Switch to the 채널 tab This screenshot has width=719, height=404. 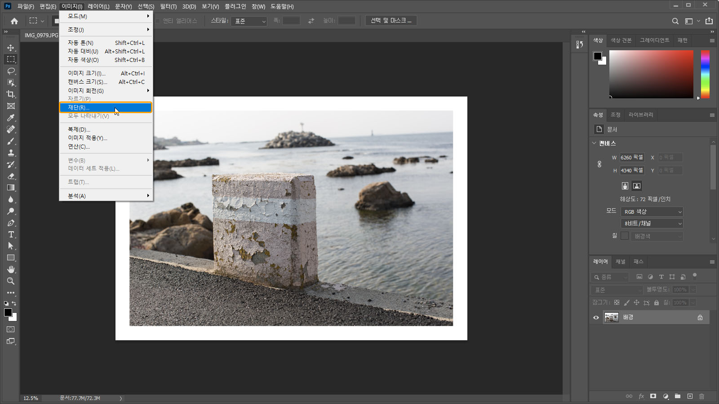[x=620, y=262]
